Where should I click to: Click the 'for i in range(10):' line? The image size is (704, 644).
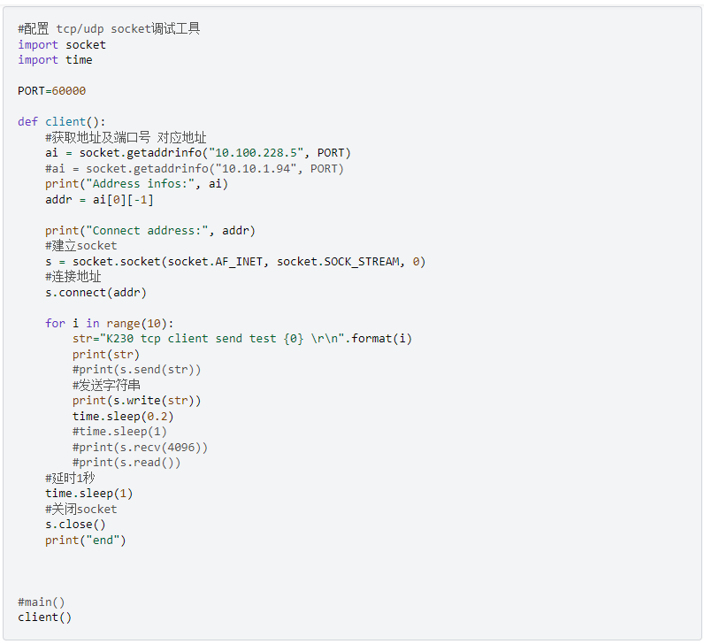110,324
